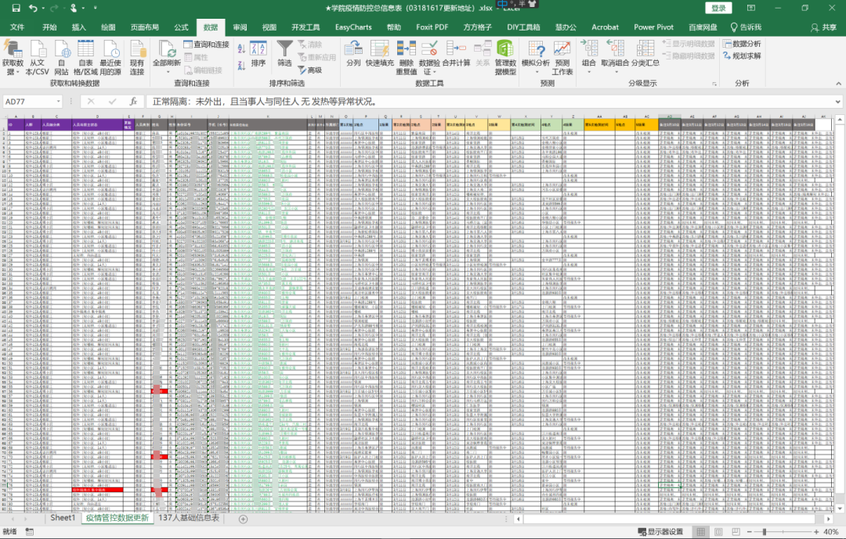Open the 审阅 ribbon tab
846x539 pixels.
pos(240,27)
